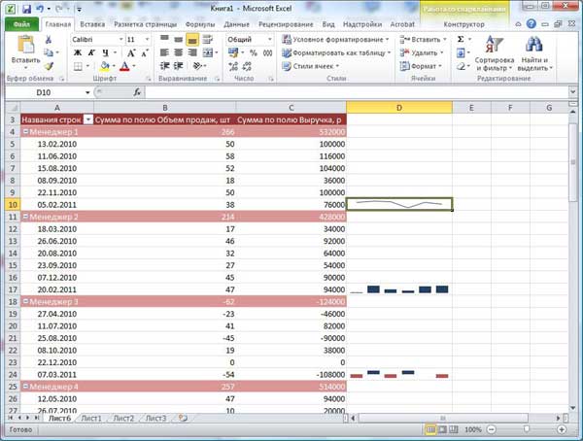Click the Format Painter brush icon
Viewport: 583px width, 441px height.
pos(49,67)
